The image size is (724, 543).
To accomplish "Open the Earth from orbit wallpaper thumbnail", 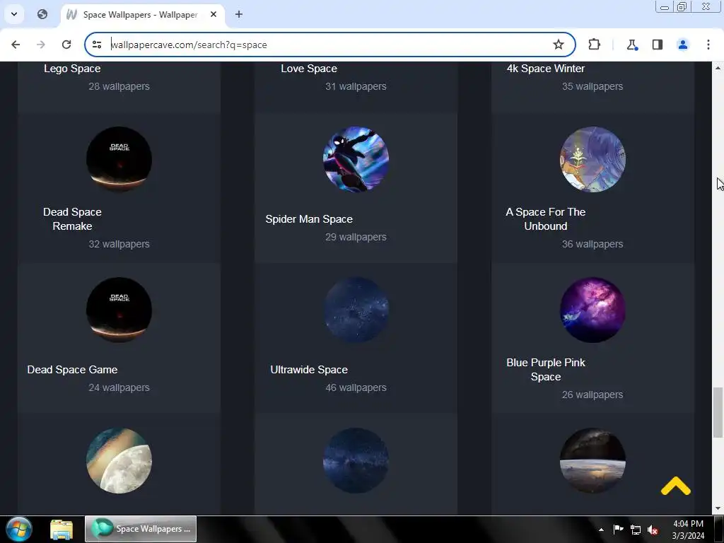I will pyautogui.click(x=592, y=460).
